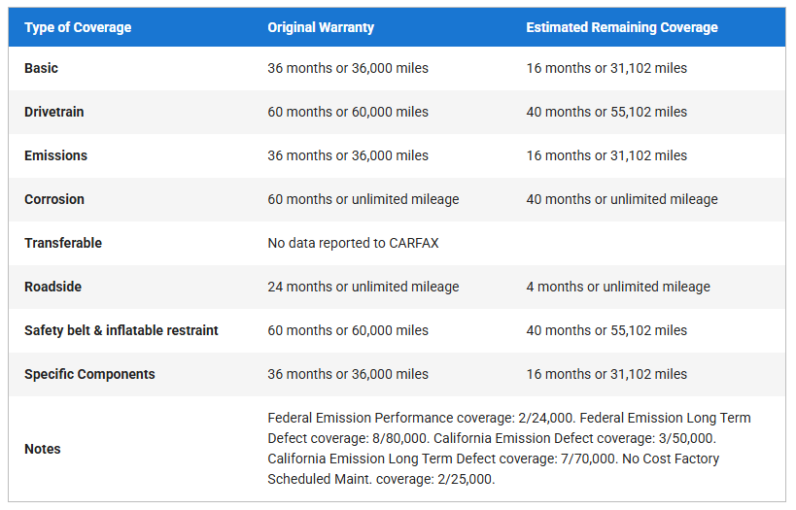
Task: Click the Notes row label
Action: 43,449
